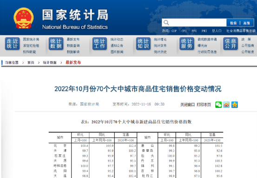Open 统计实务 menu link
The image size is (257, 178).
click(160, 46)
